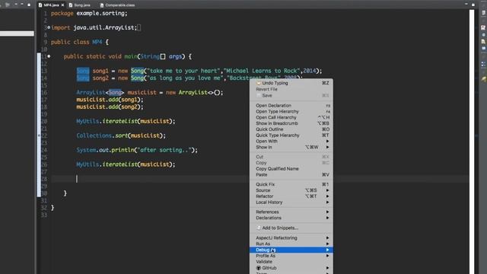Close the MP4.java editor tab

(62, 5)
